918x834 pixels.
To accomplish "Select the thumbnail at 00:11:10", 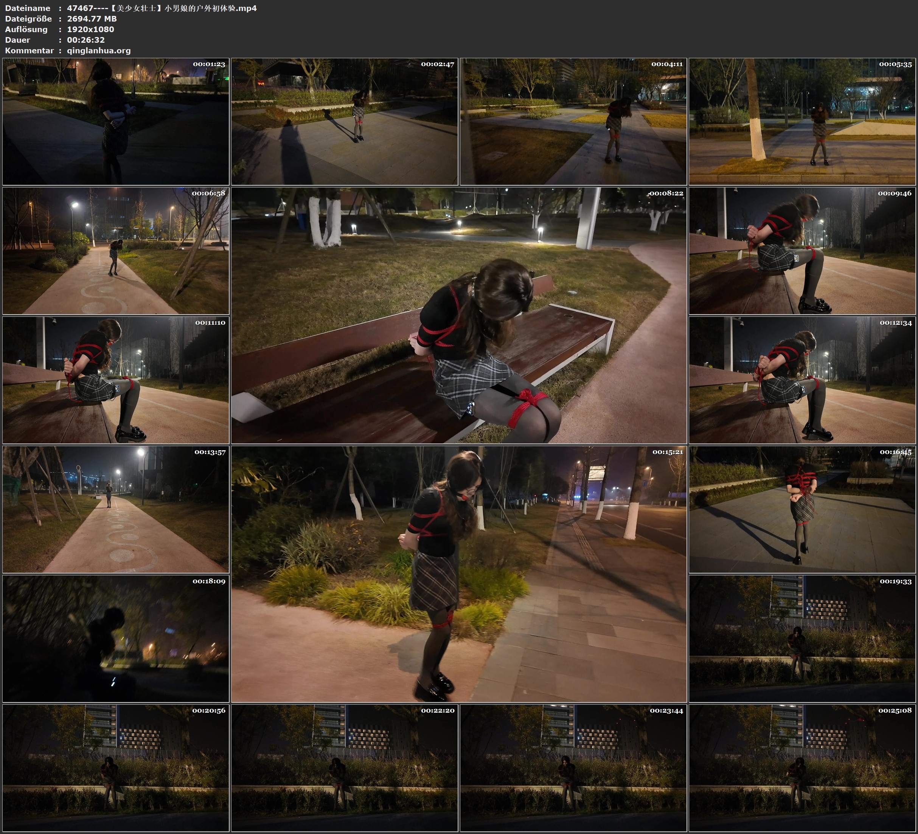I will click(x=116, y=380).
